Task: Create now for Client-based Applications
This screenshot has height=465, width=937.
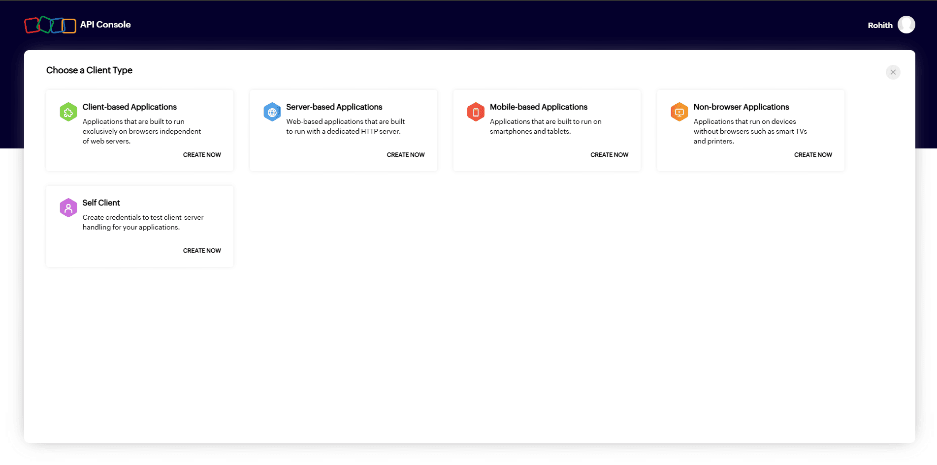Action: [202, 155]
